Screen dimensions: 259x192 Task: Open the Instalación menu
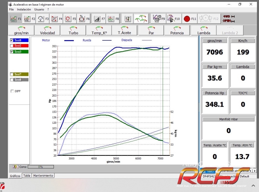pos(24,9)
